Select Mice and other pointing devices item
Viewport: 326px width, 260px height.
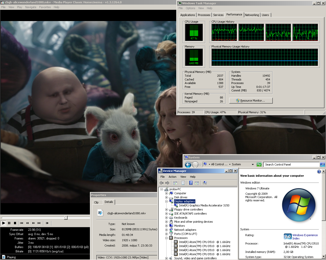coord(193,222)
